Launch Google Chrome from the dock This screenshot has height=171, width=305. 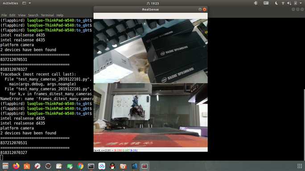click(x=80, y=166)
